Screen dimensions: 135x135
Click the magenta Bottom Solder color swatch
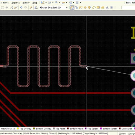click(101, 128)
